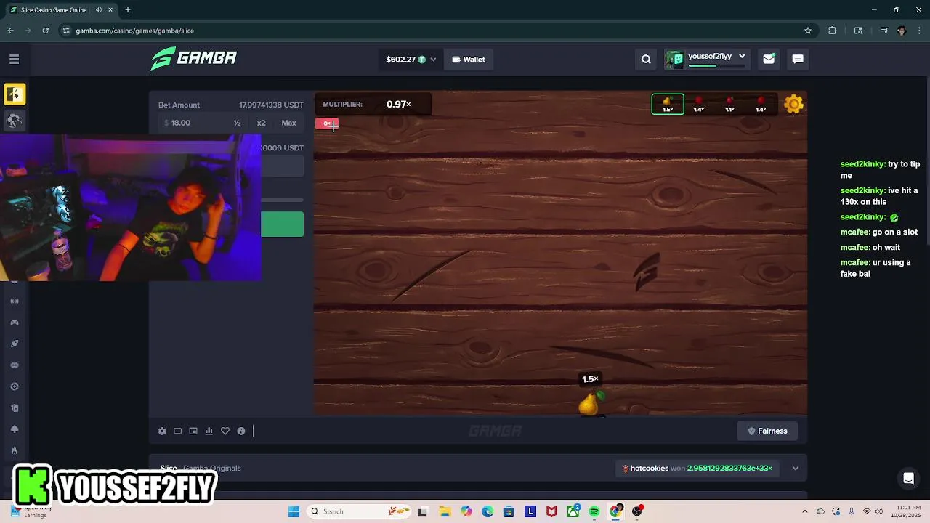Click chat message "go on a slot"
The image size is (930, 523).
pos(878,232)
